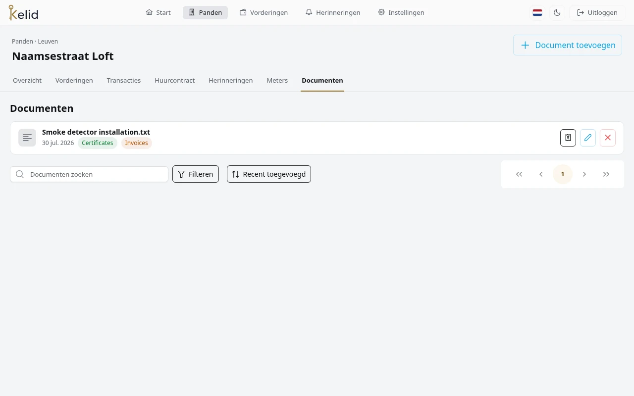Open Vorderingen in top navigation
Viewport: 634px width, 396px height.
pyautogui.click(x=264, y=12)
